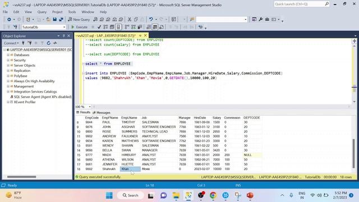359x202 pixels.
Task: Click the Change Connection icon
Action: pyautogui.click(x=15, y=27)
